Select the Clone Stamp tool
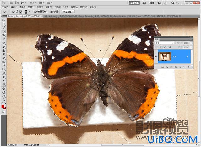 pos(3,51)
